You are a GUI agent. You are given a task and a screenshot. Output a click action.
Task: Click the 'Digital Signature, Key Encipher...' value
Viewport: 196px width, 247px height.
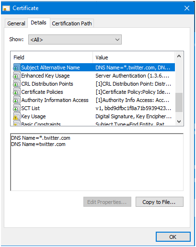[134, 116]
